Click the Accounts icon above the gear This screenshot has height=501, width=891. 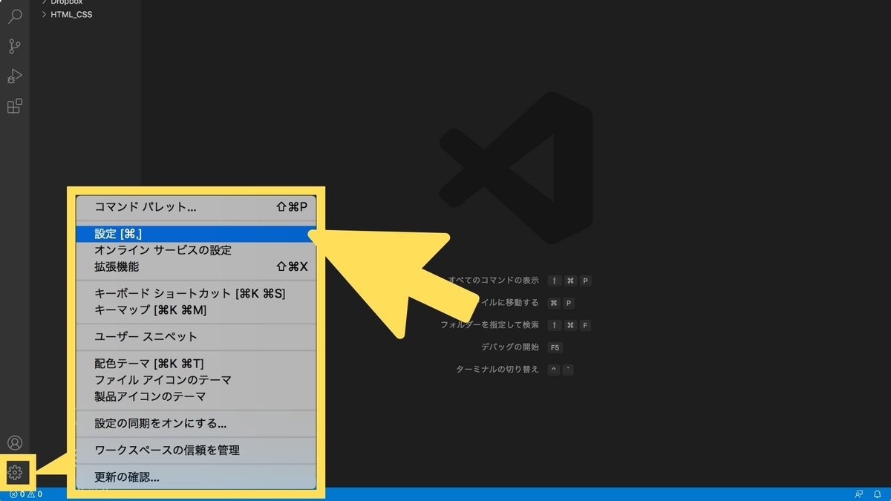click(14, 442)
